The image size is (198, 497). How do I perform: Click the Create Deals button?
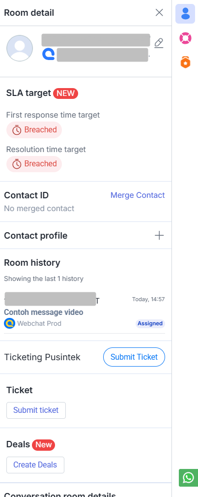tap(35, 465)
